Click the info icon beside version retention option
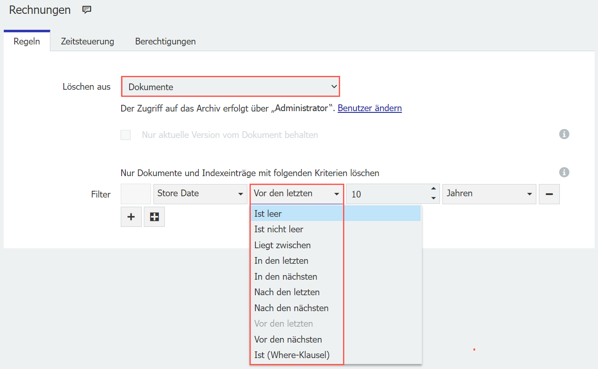The height and width of the screenshot is (369, 598). (x=564, y=134)
